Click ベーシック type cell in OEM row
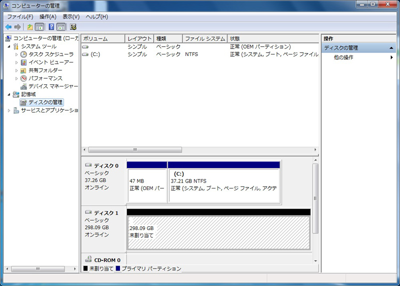The width and height of the screenshot is (400, 286). click(168, 46)
